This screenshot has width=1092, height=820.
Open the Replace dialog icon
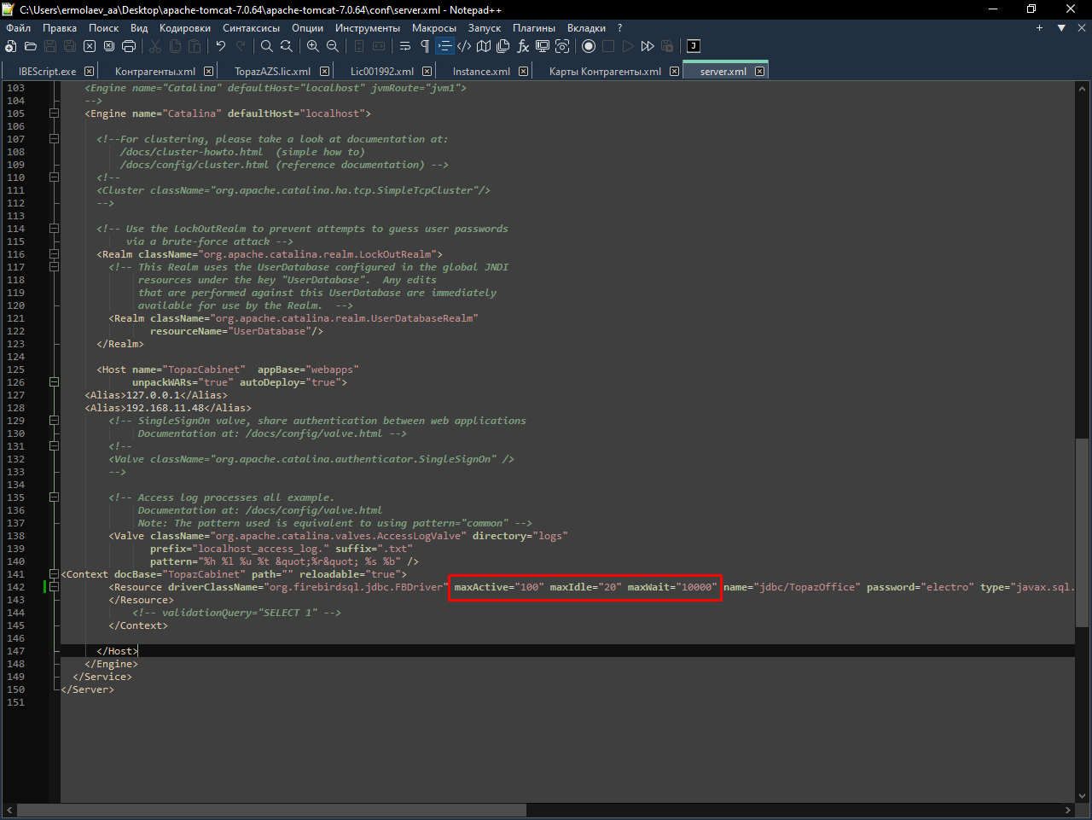287,46
